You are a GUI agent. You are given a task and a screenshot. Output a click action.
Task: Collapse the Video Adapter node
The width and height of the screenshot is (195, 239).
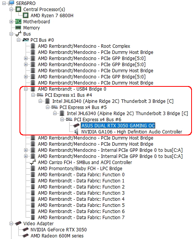[11, 223]
